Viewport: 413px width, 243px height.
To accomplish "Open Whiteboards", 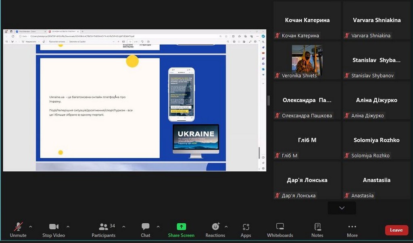I will (280, 230).
